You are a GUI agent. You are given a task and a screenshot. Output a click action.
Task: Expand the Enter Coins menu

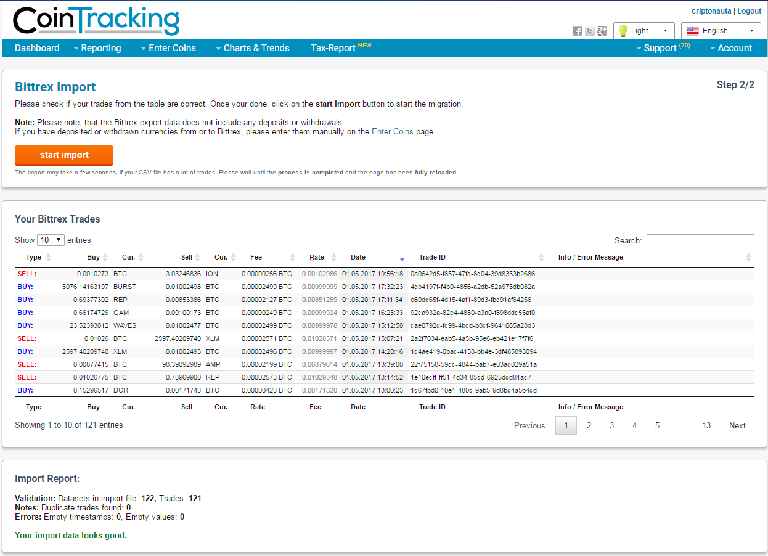click(168, 48)
